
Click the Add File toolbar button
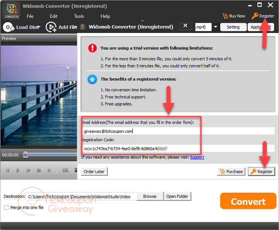coord(61,27)
